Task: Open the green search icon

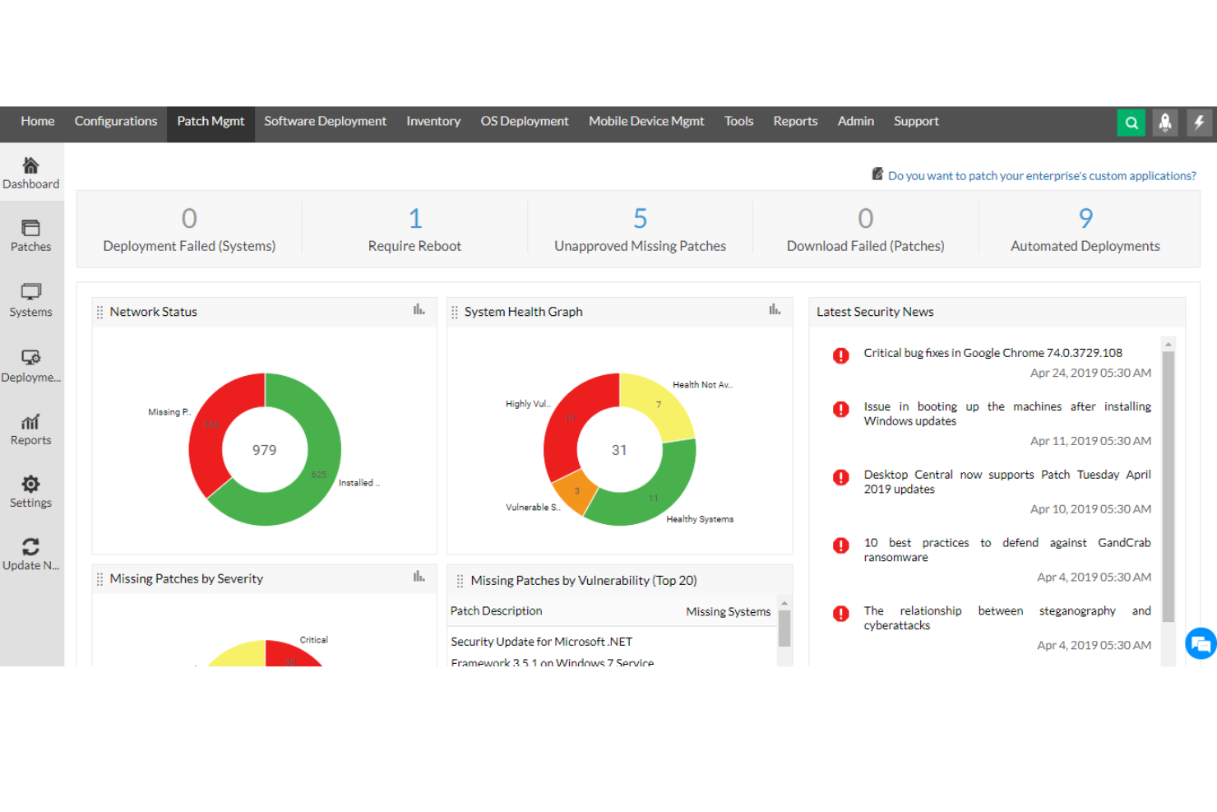Action: click(x=1131, y=122)
